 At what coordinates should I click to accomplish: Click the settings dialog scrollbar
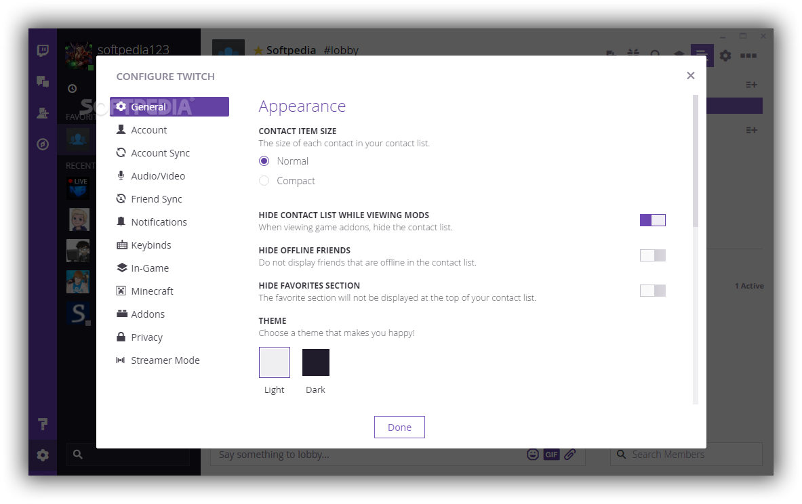(x=696, y=161)
